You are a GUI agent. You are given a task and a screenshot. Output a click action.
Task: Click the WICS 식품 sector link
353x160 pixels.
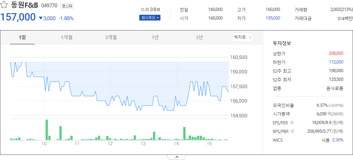click(325, 140)
